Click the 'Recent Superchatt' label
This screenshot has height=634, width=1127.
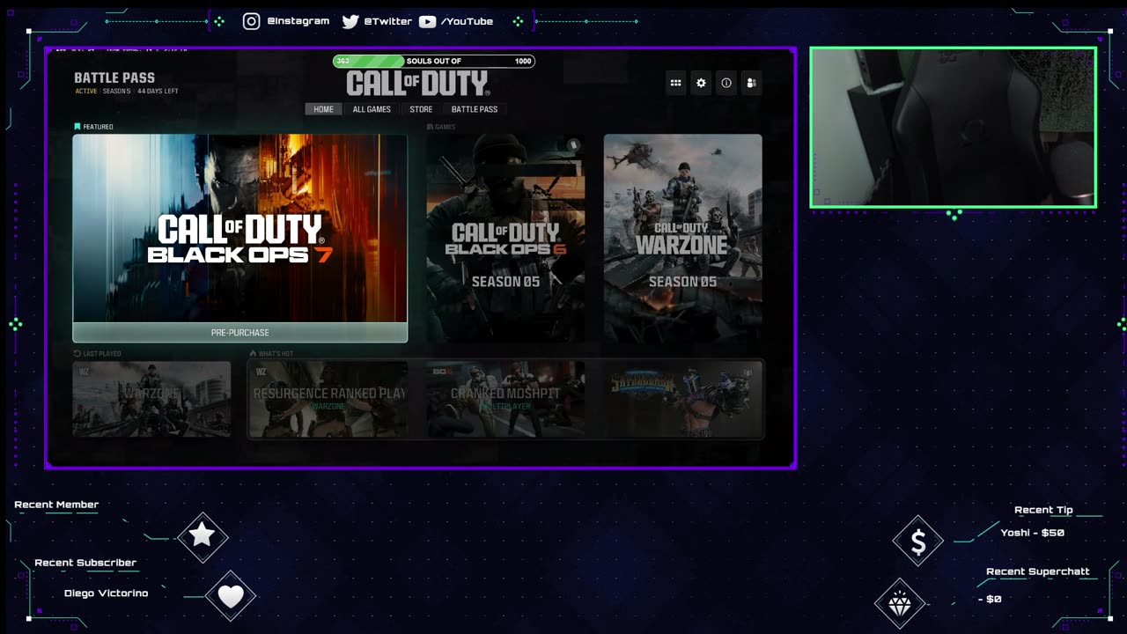[1038, 571]
